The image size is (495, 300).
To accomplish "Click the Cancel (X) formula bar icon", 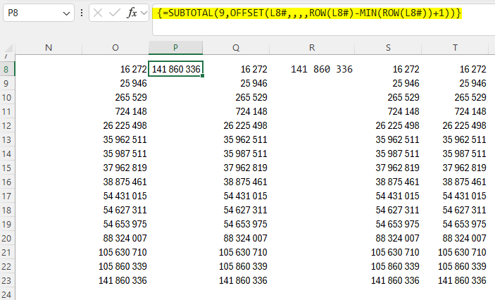I will coord(99,13).
